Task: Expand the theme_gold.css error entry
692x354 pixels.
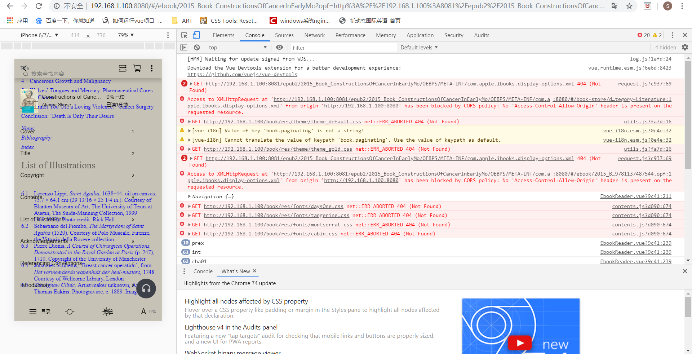Action: coord(190,149)
